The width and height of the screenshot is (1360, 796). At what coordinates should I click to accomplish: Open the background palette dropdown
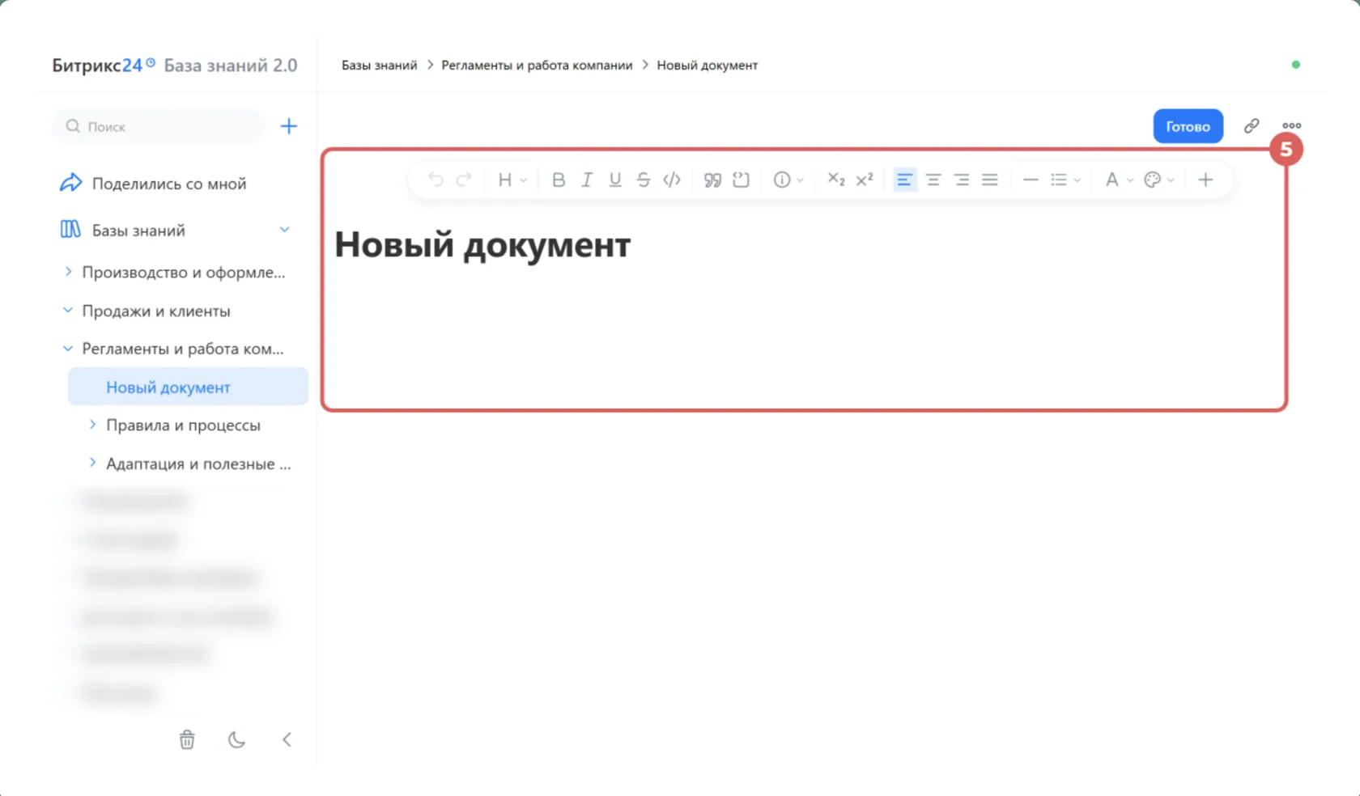pos(1159,180)
